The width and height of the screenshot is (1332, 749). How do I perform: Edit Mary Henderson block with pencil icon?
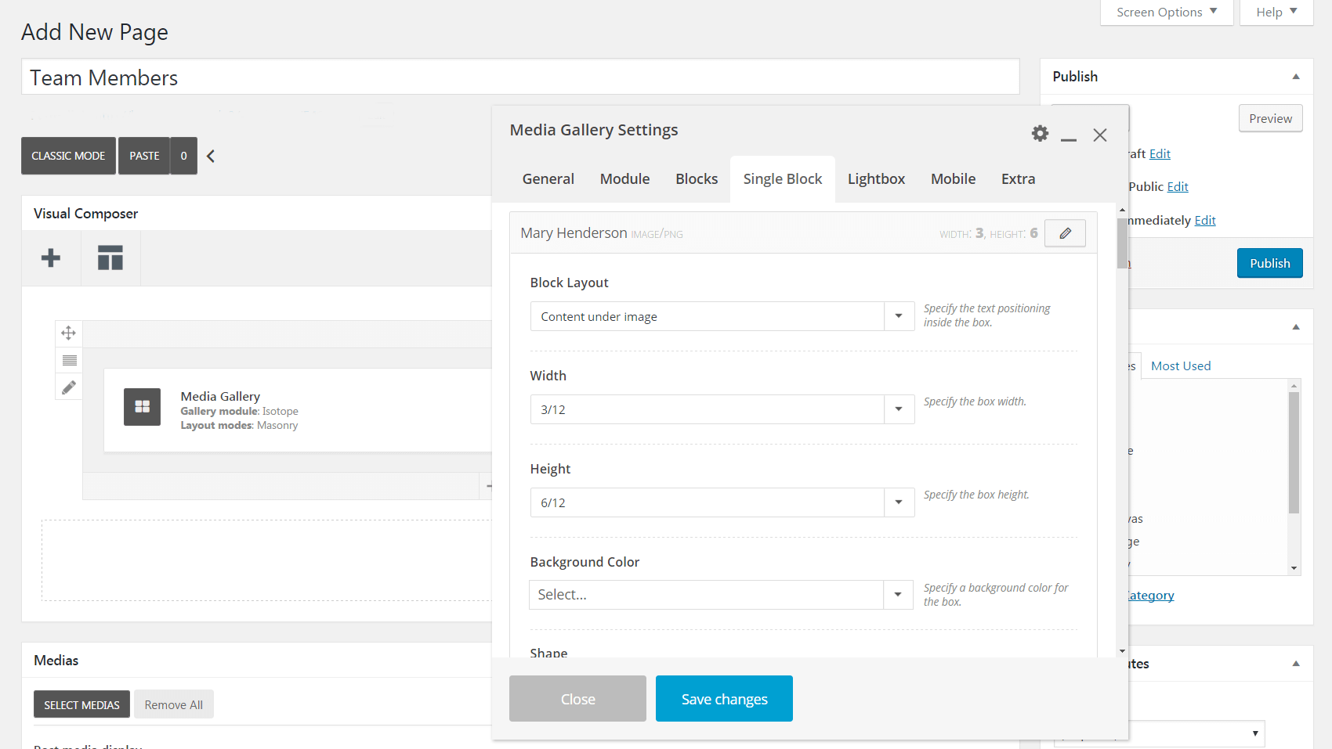[x=1065, y=233]
